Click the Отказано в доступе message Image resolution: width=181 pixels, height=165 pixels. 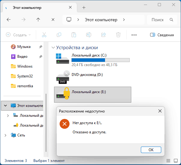point(90,132)
